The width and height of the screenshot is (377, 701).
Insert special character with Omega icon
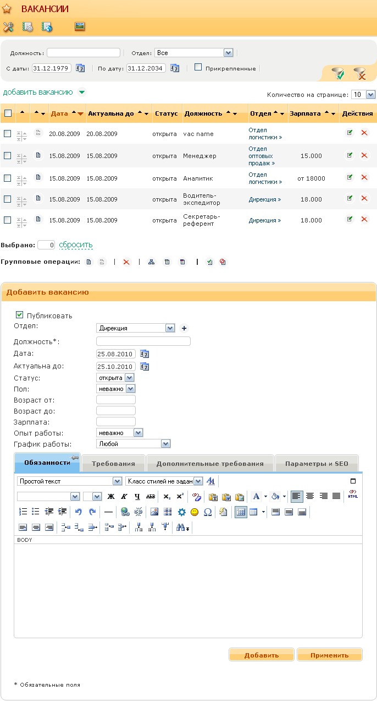(x=208, y=512)
